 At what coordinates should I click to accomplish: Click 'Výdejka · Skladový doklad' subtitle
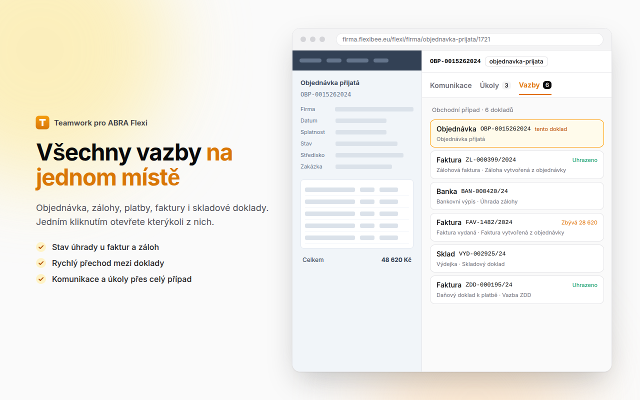point(470,264)
